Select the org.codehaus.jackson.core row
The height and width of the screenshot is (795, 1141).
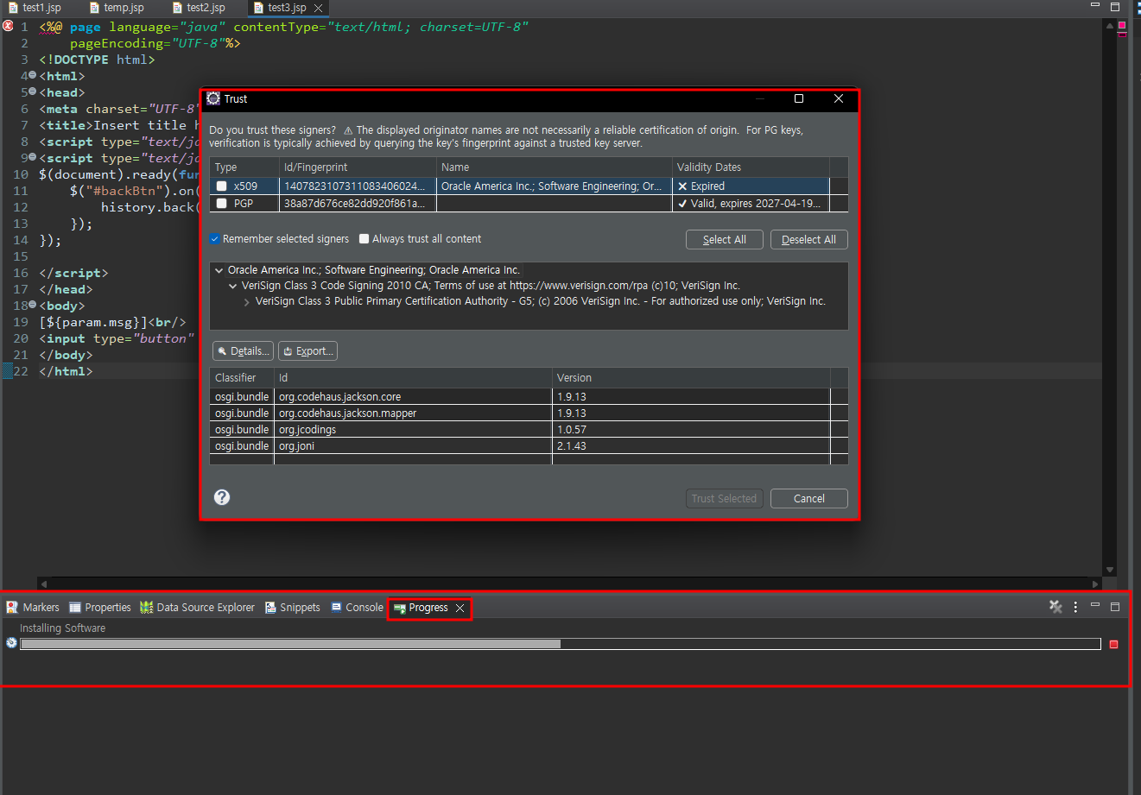click(529, 397)
